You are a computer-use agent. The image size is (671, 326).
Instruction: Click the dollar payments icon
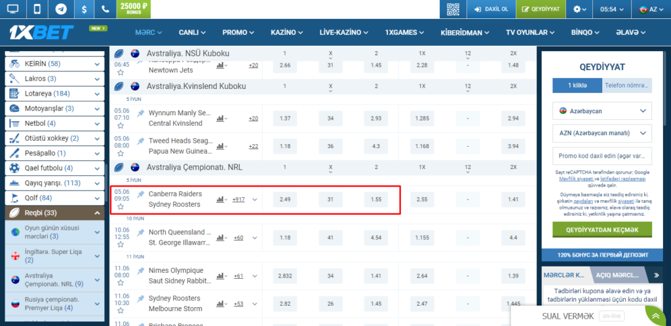84,9
